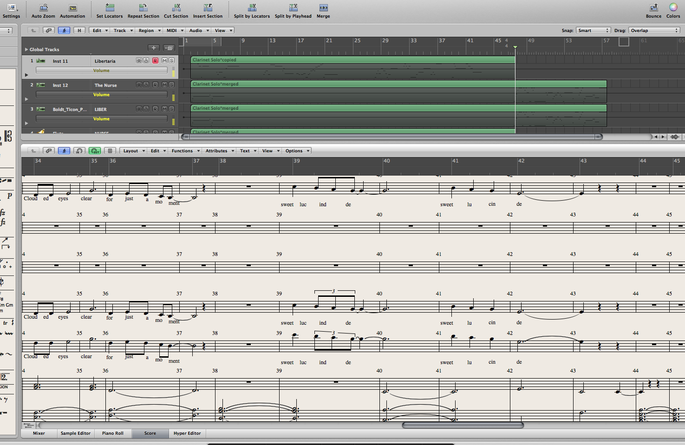Select the Merge regions tool
This screenshot has width=685, height=445.
(x=323, y=8)
